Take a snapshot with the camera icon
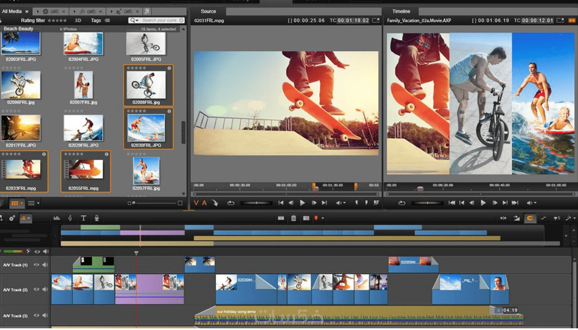This screenshot has height=330, width=578. coord(306,218)
